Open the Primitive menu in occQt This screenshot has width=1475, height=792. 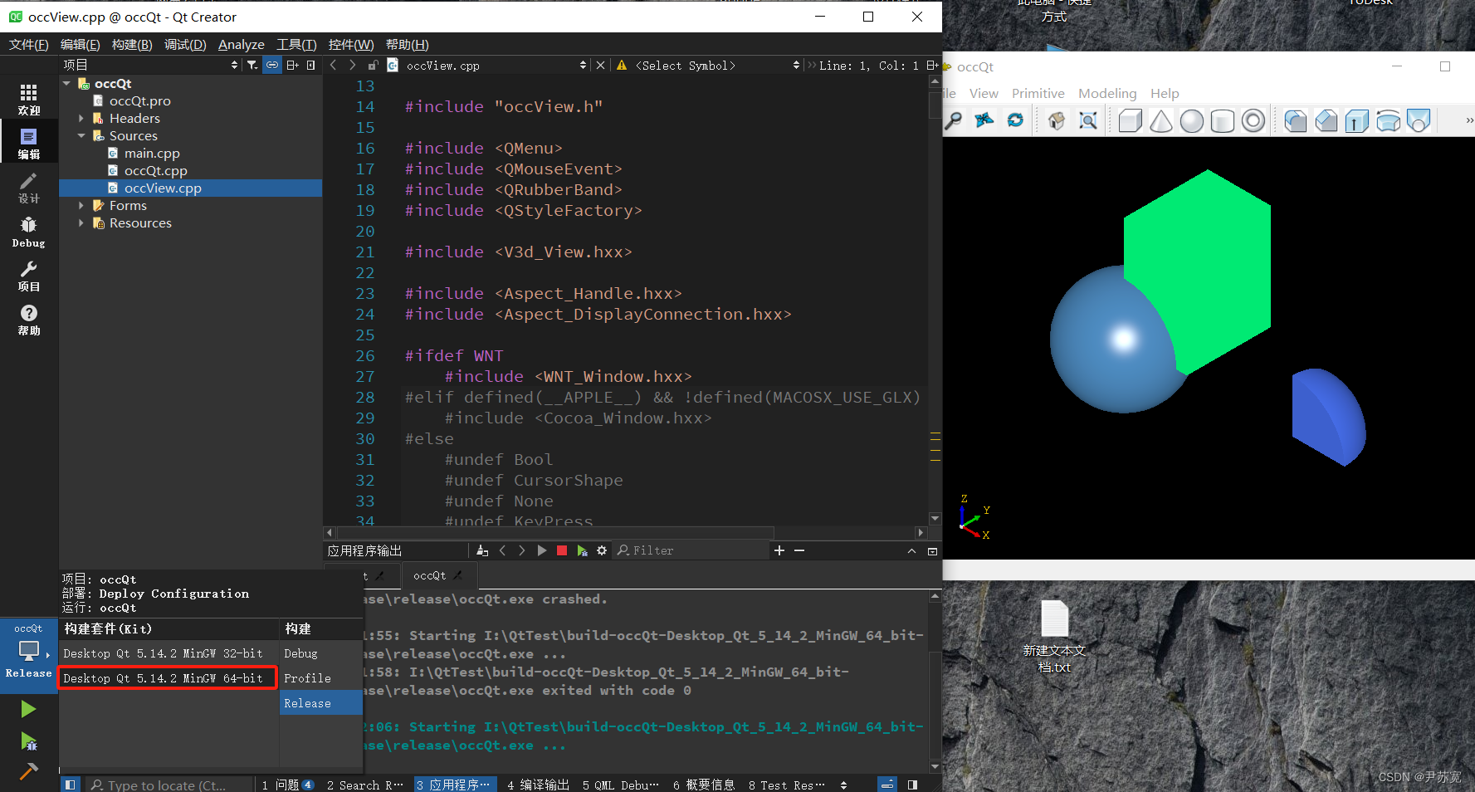pyautogui.click(x=1038, y=93)
